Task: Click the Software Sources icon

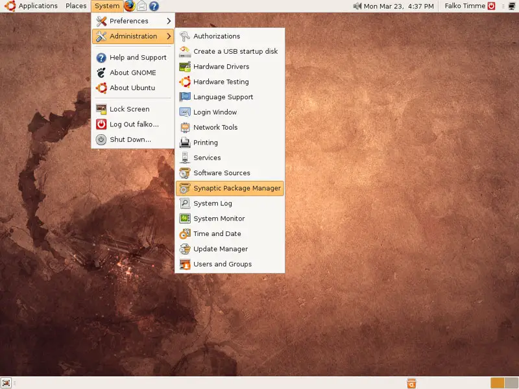Action: [185, 173]
